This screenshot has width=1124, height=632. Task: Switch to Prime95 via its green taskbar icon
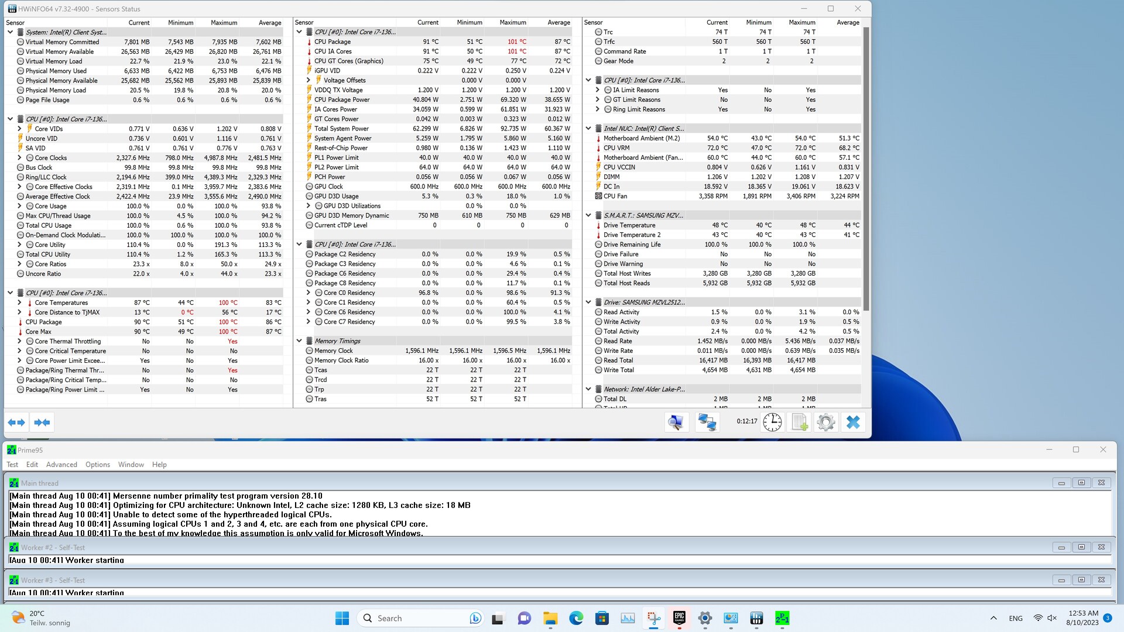(782, 618)
